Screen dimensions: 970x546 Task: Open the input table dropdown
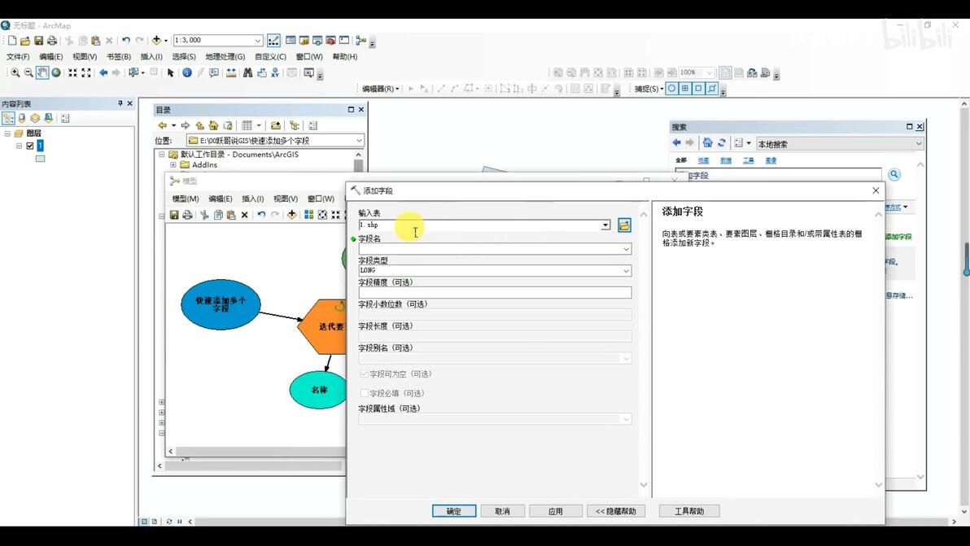tap(605, 225)
